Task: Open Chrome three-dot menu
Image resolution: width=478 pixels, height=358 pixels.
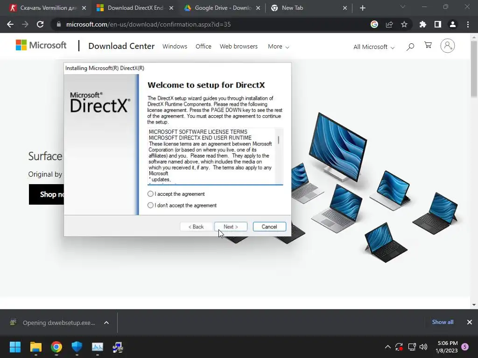Action: pyautogui.click(x=468, y=24)
